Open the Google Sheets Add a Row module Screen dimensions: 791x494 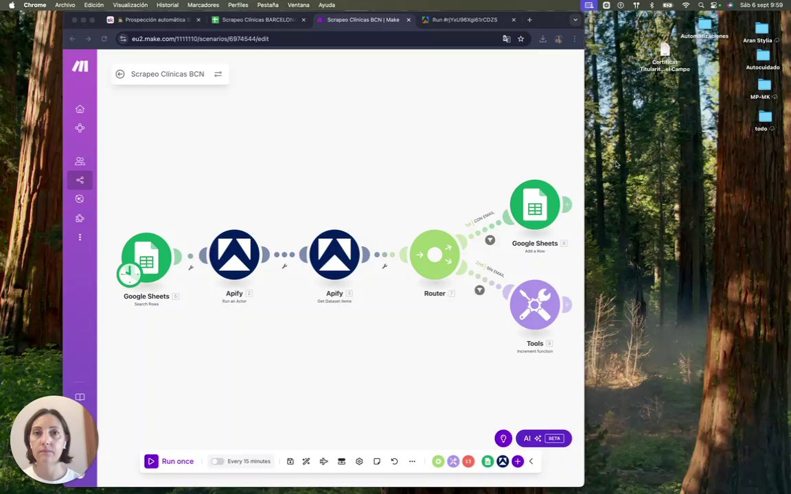[x=535, y=204]
